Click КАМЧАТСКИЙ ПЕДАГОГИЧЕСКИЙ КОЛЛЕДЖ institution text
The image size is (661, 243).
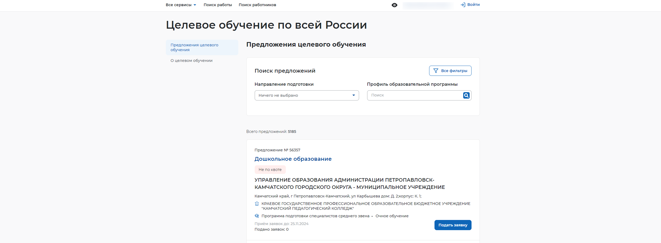tap(366, 206)
